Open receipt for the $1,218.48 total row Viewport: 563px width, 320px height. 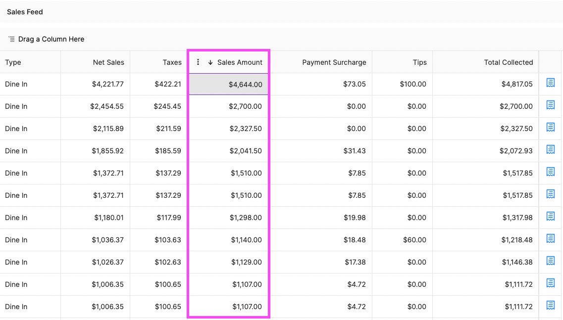click(x=550, y=239)
